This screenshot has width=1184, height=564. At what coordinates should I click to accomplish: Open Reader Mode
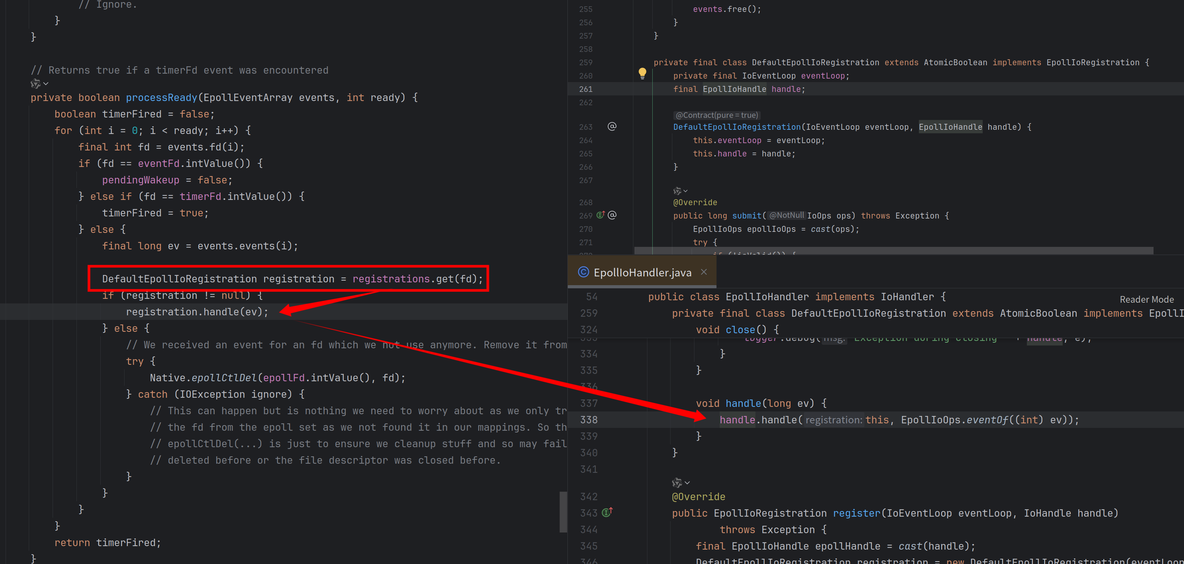1146,299
